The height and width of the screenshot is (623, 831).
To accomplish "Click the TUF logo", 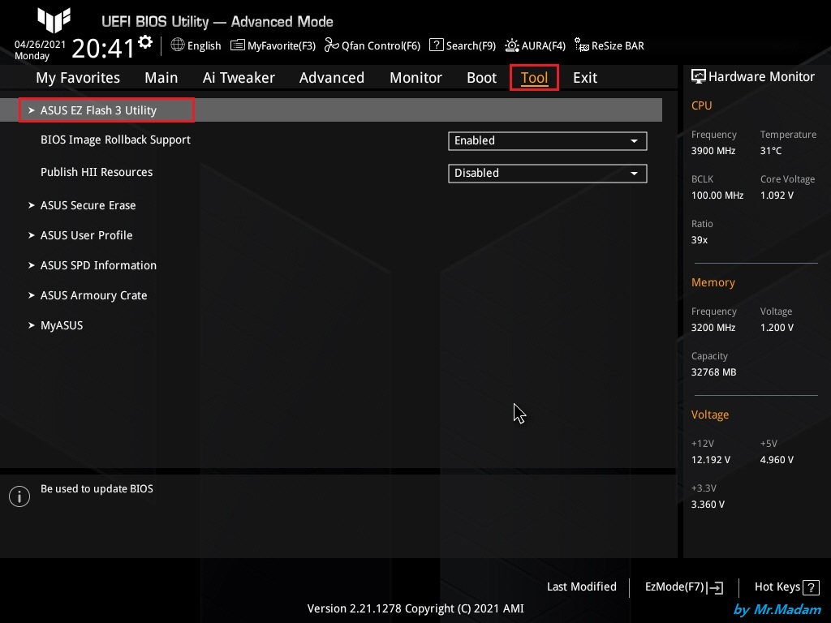I will (x=54, y=20).
